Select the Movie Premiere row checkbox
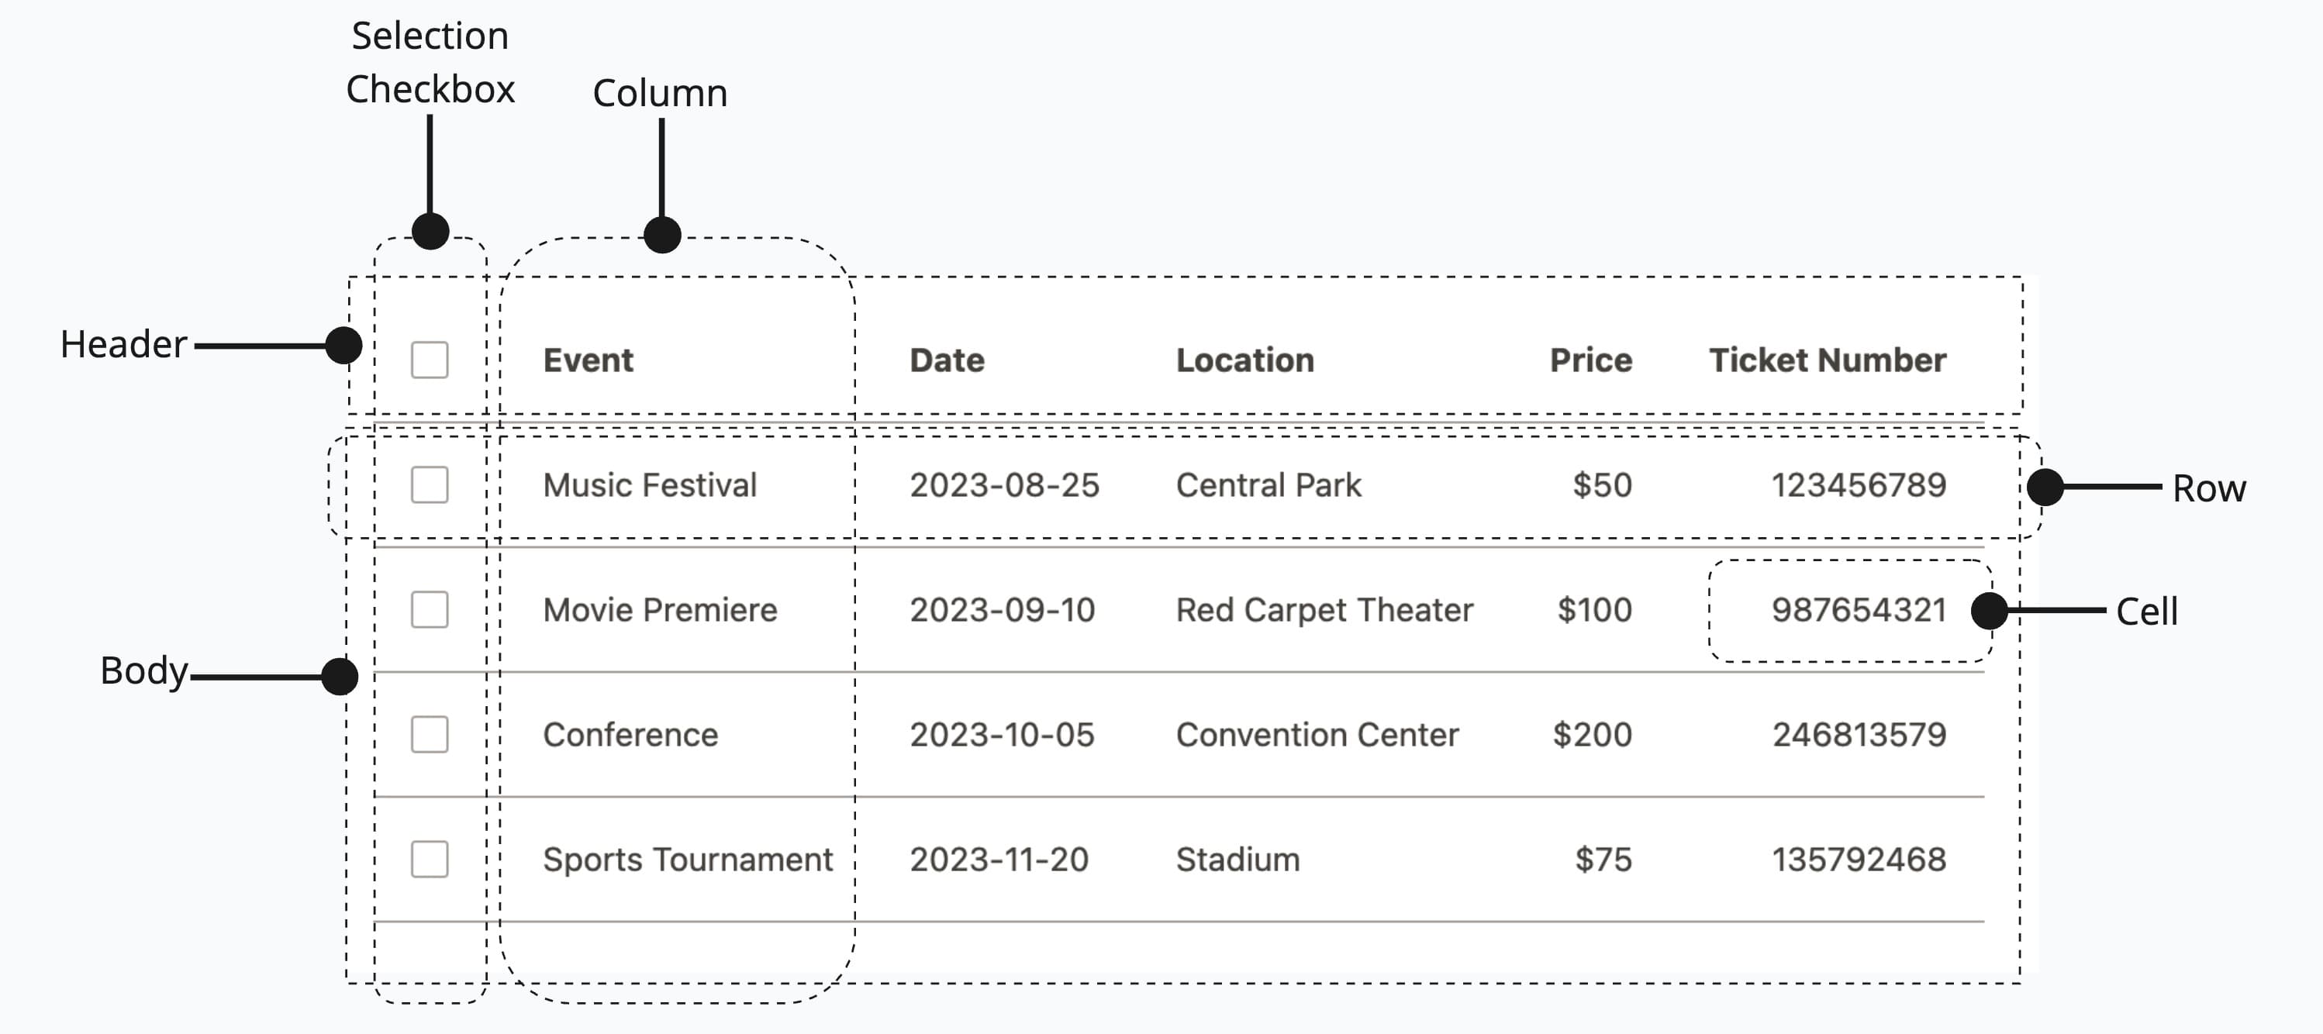Viewport: 2323px width, 1034px height. tap(430, 609)
